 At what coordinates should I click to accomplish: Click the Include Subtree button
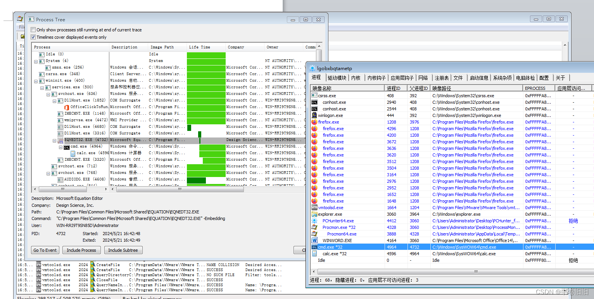click(x=123, y=250)
